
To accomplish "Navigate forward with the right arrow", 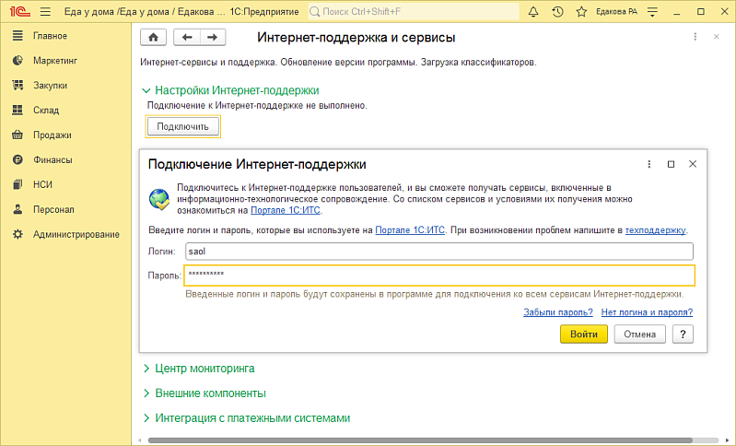I will click(x=212, y=37).
